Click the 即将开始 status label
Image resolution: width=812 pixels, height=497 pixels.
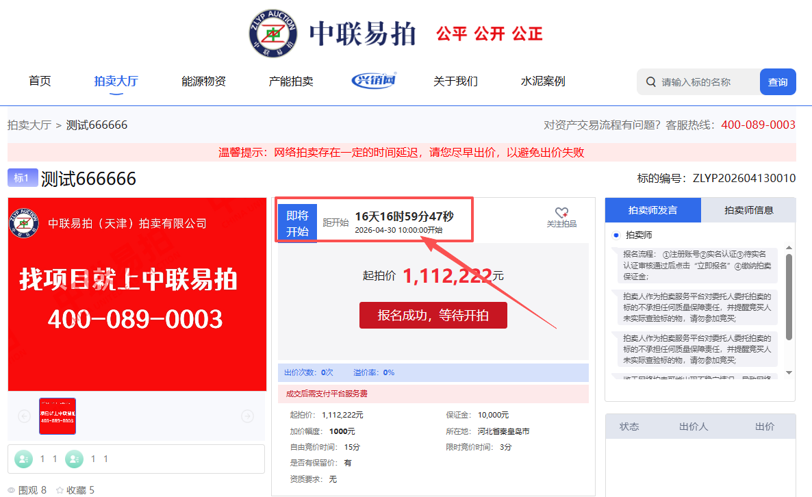297,223
